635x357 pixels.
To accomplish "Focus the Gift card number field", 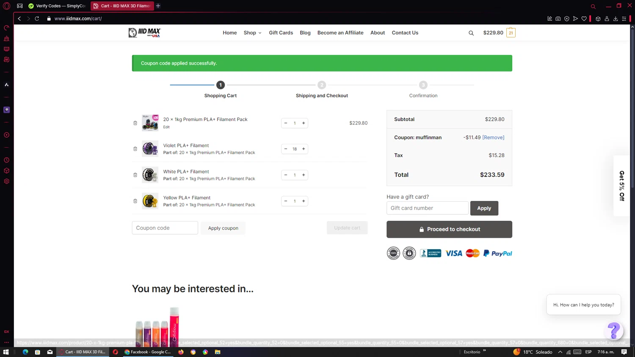I will [x=427, y=208].
